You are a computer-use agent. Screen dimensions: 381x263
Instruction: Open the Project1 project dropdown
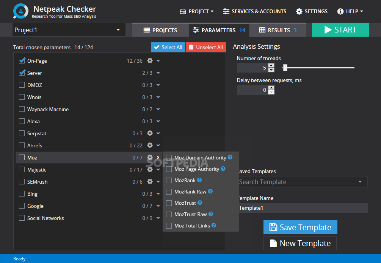[x=69, y=30]
